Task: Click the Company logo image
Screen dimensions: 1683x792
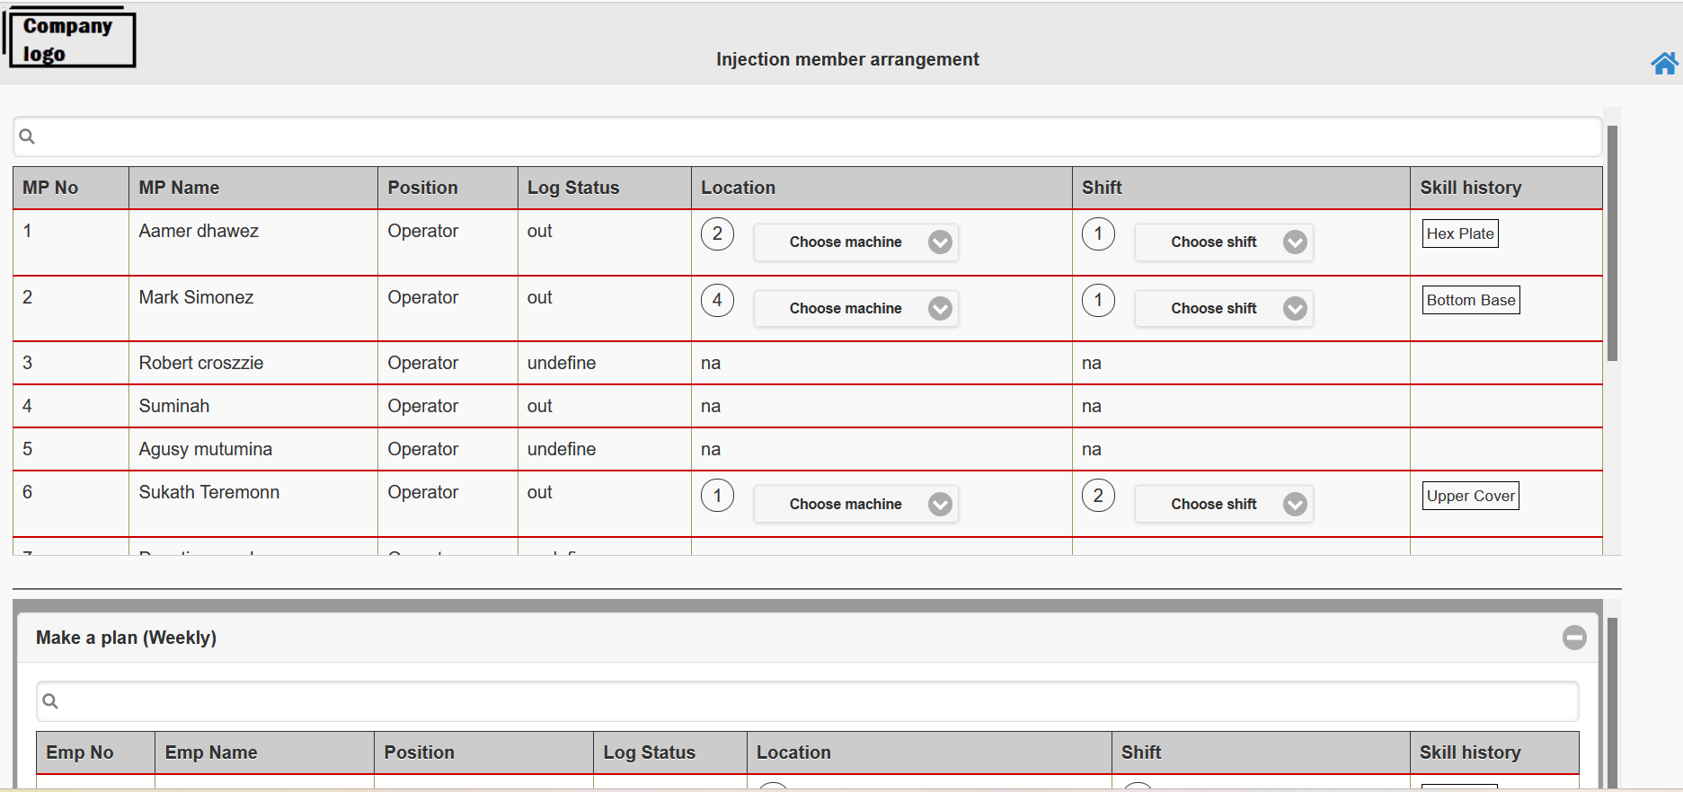Action: 70,39
